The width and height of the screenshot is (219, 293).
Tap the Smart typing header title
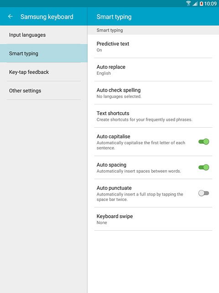click(x=114, y=17)
